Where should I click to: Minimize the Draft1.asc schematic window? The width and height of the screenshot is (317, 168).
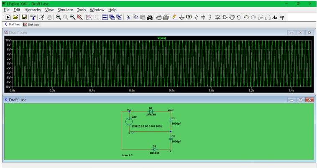point(291,100)
